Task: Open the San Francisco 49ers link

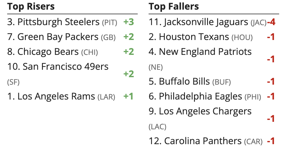Action: point(66,67)
